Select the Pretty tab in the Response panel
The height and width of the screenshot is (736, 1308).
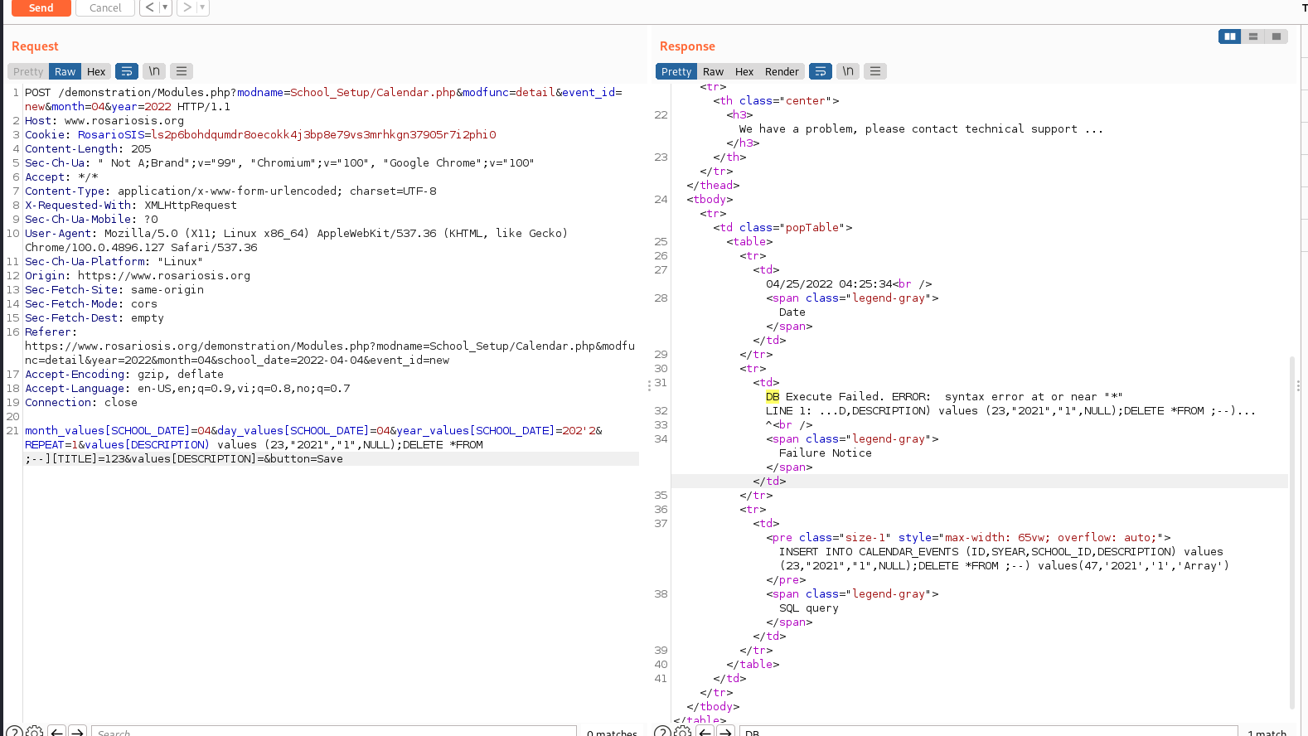coord(676,71)
